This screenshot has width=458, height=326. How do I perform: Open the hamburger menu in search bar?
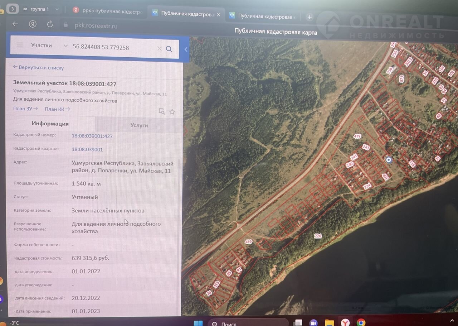coord(20,45)
